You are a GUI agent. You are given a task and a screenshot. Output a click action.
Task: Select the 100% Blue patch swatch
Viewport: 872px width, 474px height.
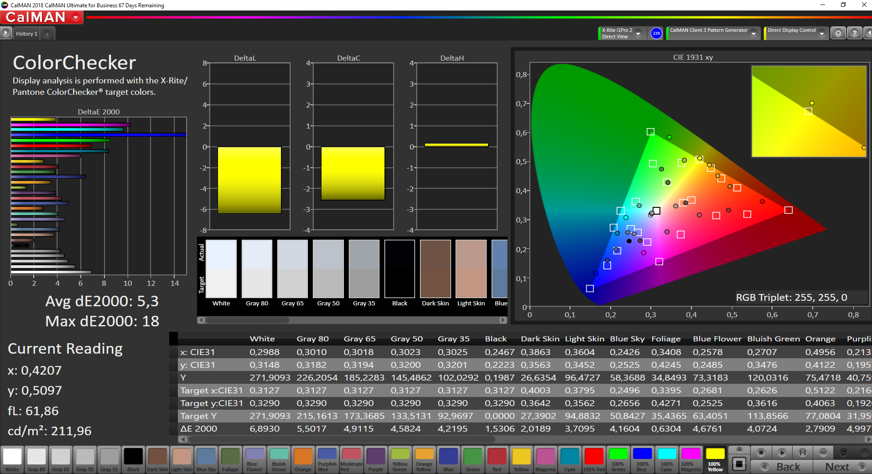coord(642,459)
